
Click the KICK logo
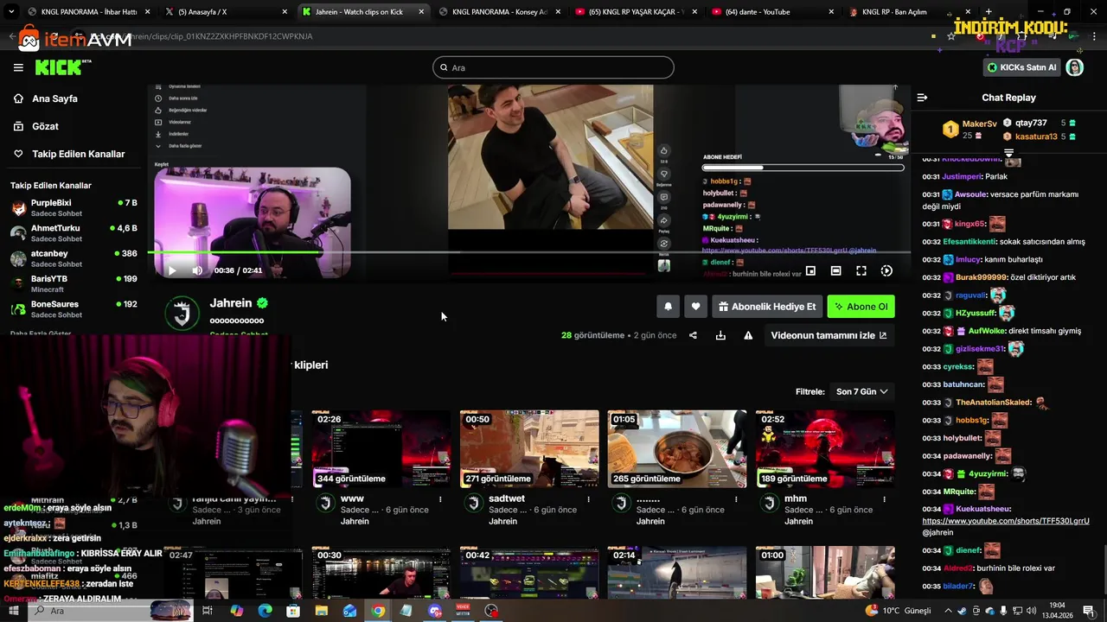click(x=62, y=67)
